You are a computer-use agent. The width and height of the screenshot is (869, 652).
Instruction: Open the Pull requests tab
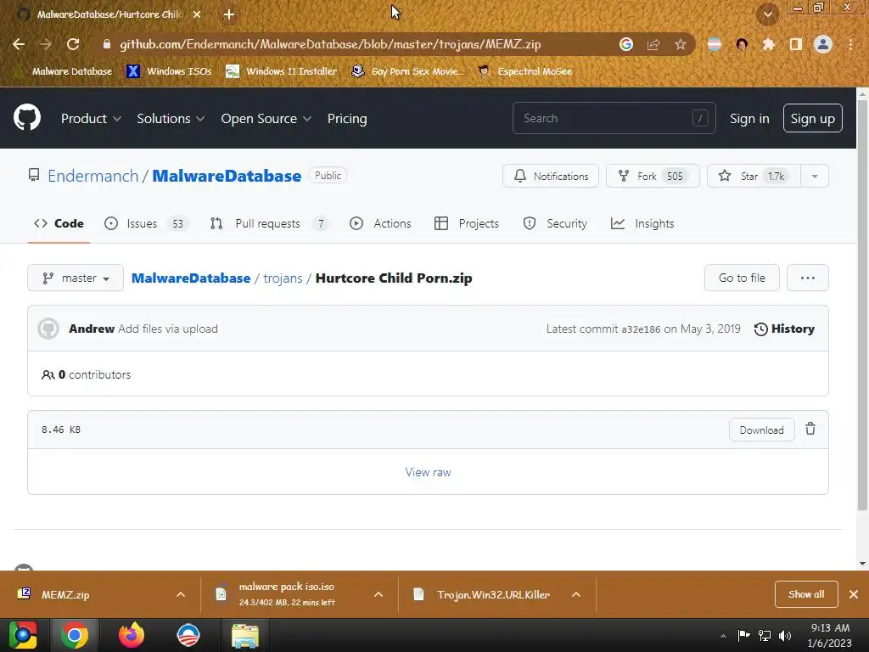pos(269,223)
